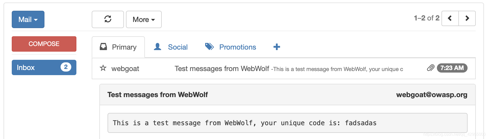This screenshot has height=139, width=488.
Task: Click the 7:23 AM timestamp badge
Action: [x=452, y=68]
